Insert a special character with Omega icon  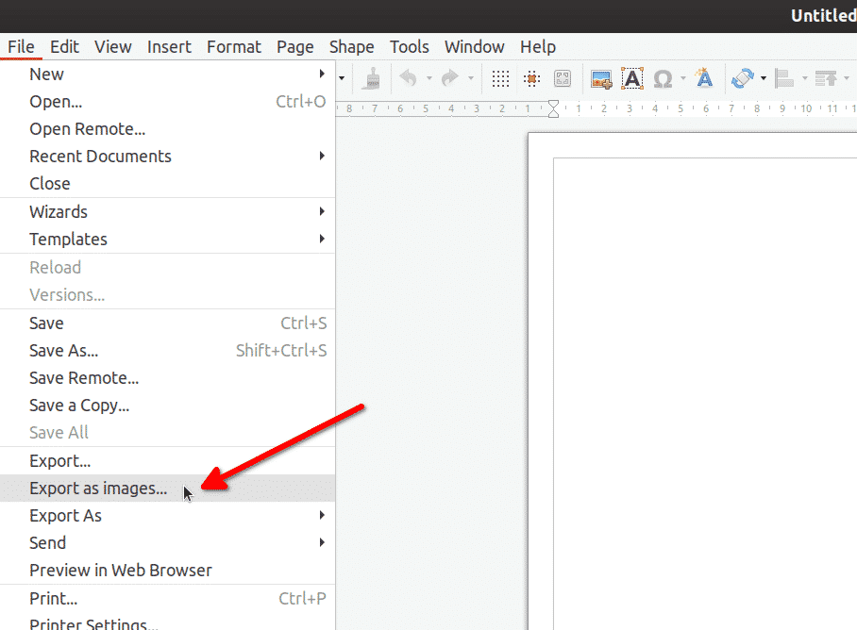663,78
